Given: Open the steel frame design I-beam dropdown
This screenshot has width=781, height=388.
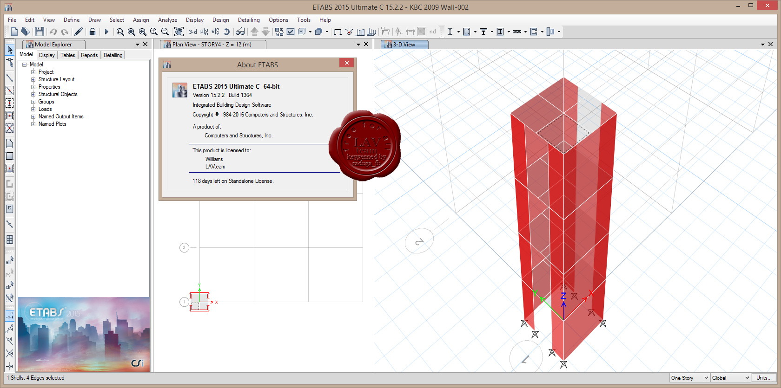Looking at the screenshot, I should click(x=458, y=32).
